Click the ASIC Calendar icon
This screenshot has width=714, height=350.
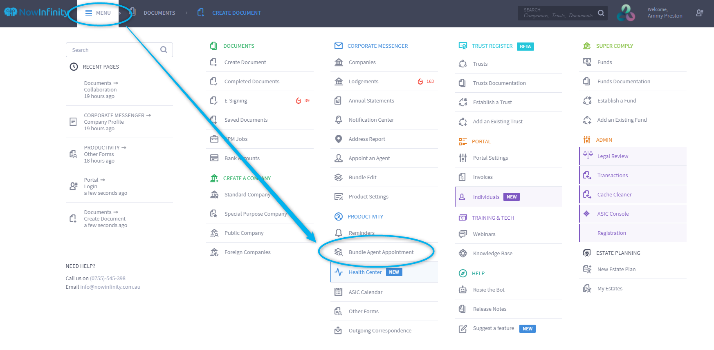click(338, 292)
